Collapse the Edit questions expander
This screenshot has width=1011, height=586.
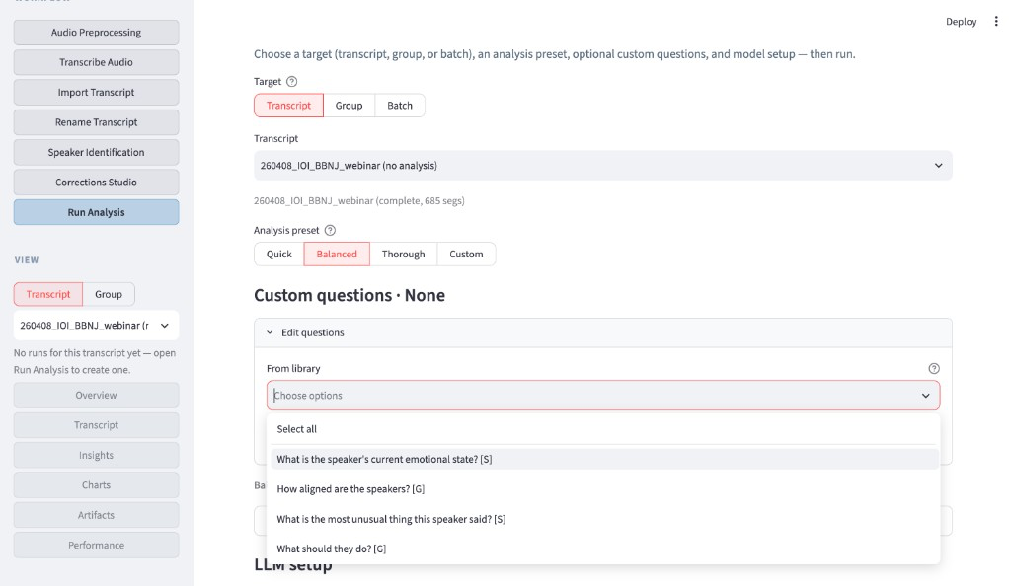603,332
